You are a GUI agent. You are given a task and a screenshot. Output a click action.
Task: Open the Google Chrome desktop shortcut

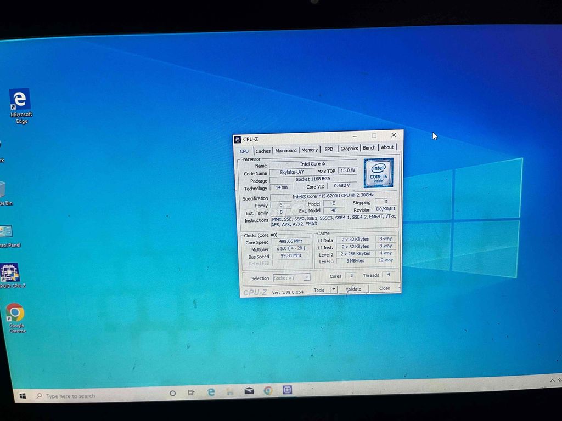point(16,318)
